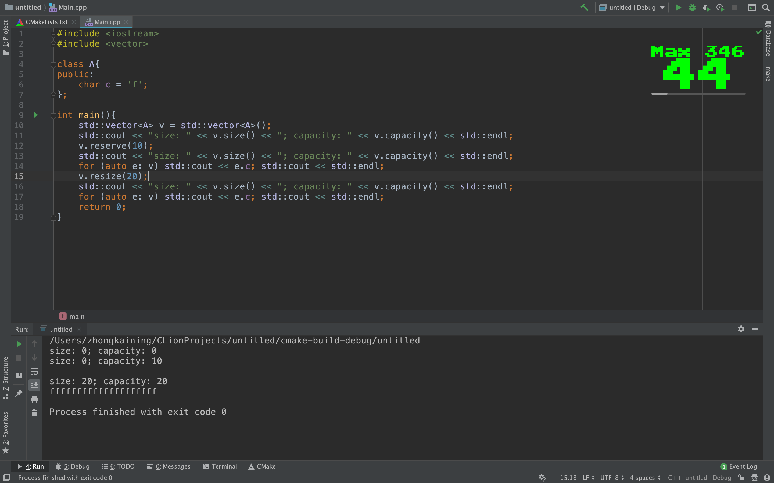Open the 4: Run tool window tab
774x483 pixels.
(30, 466)
